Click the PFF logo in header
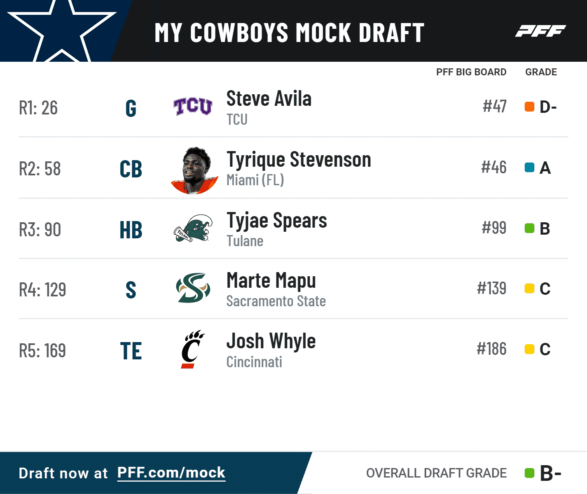The height and width of the screenshot is (494, 587). click(540, 31)
